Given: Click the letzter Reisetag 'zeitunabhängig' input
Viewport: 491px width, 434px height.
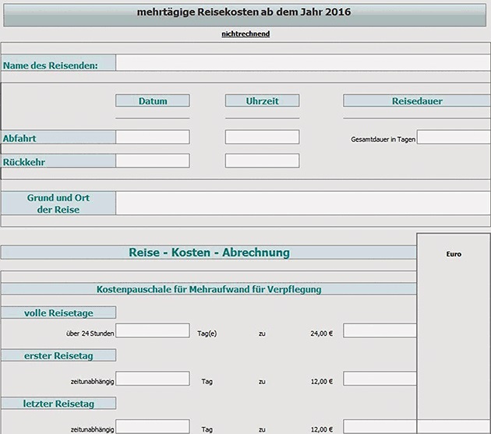Looking at the screenshot, I should 153,427.
